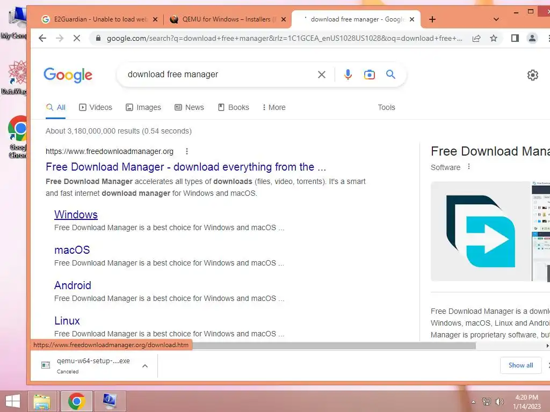Image resolution: width=550 pixels, height=412 pixels.
Task: Click the Google logo
Action: coord(68,75)
